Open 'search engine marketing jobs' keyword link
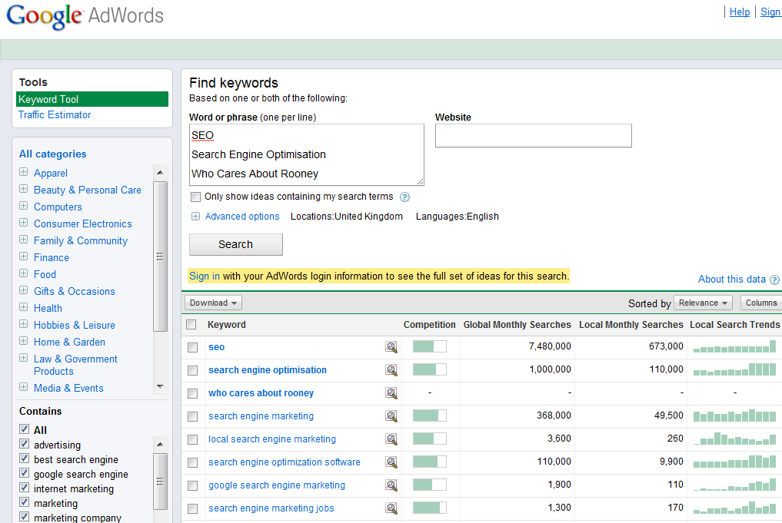This screenshot has height=523, width=782. coord(271,508)
